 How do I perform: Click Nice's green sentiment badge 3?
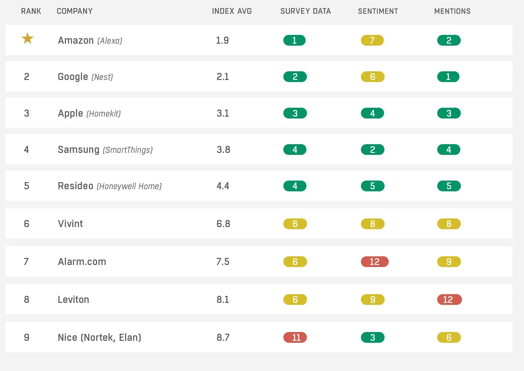coord(372,338)
